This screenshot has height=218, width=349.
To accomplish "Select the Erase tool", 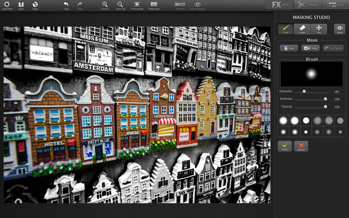I will (302, 29).
